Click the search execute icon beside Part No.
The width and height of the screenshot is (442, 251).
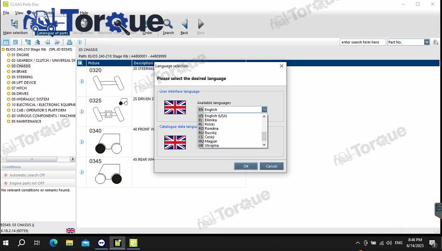435,42
